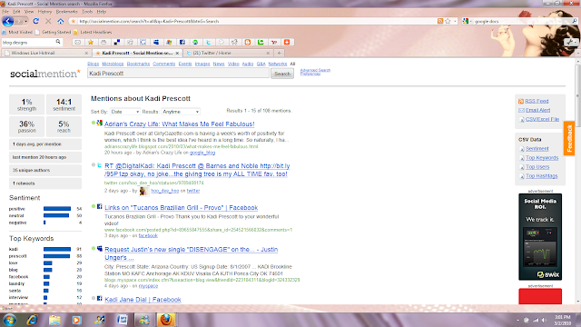Open the Tools menu

[87, 12]
